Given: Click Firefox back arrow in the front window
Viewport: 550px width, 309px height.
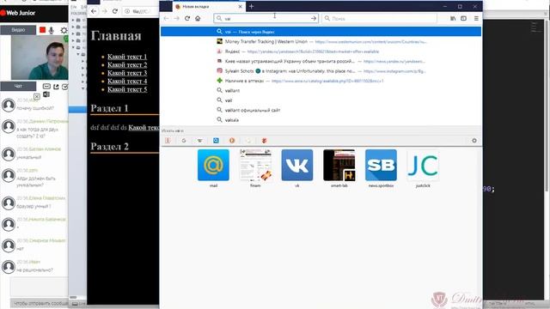Looking at the screenshot, I should [x=166, y=18].
